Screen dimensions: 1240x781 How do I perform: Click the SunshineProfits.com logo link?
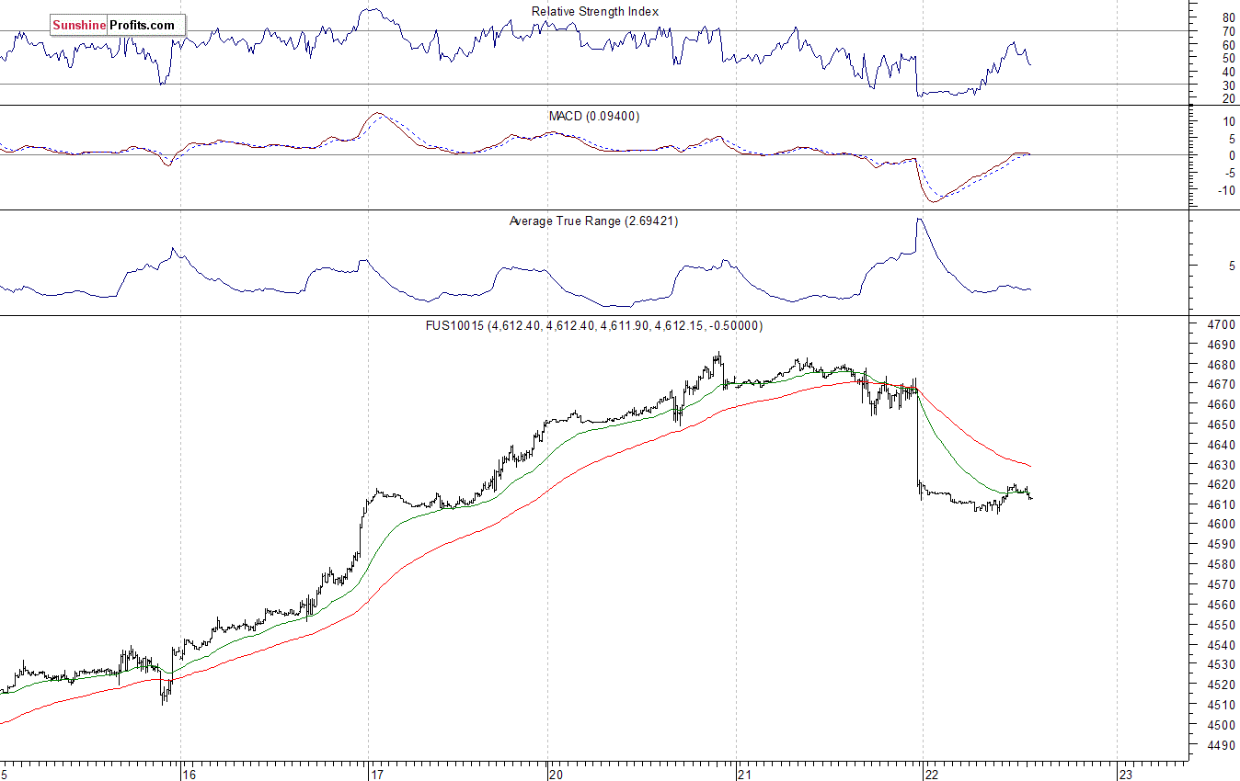tap(118, 26)
